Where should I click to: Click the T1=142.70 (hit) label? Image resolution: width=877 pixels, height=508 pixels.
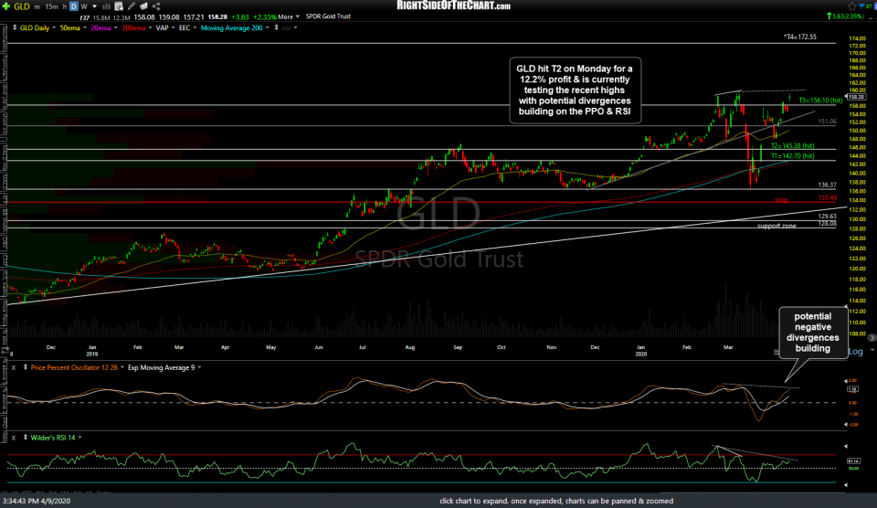[x=793, y=156]
